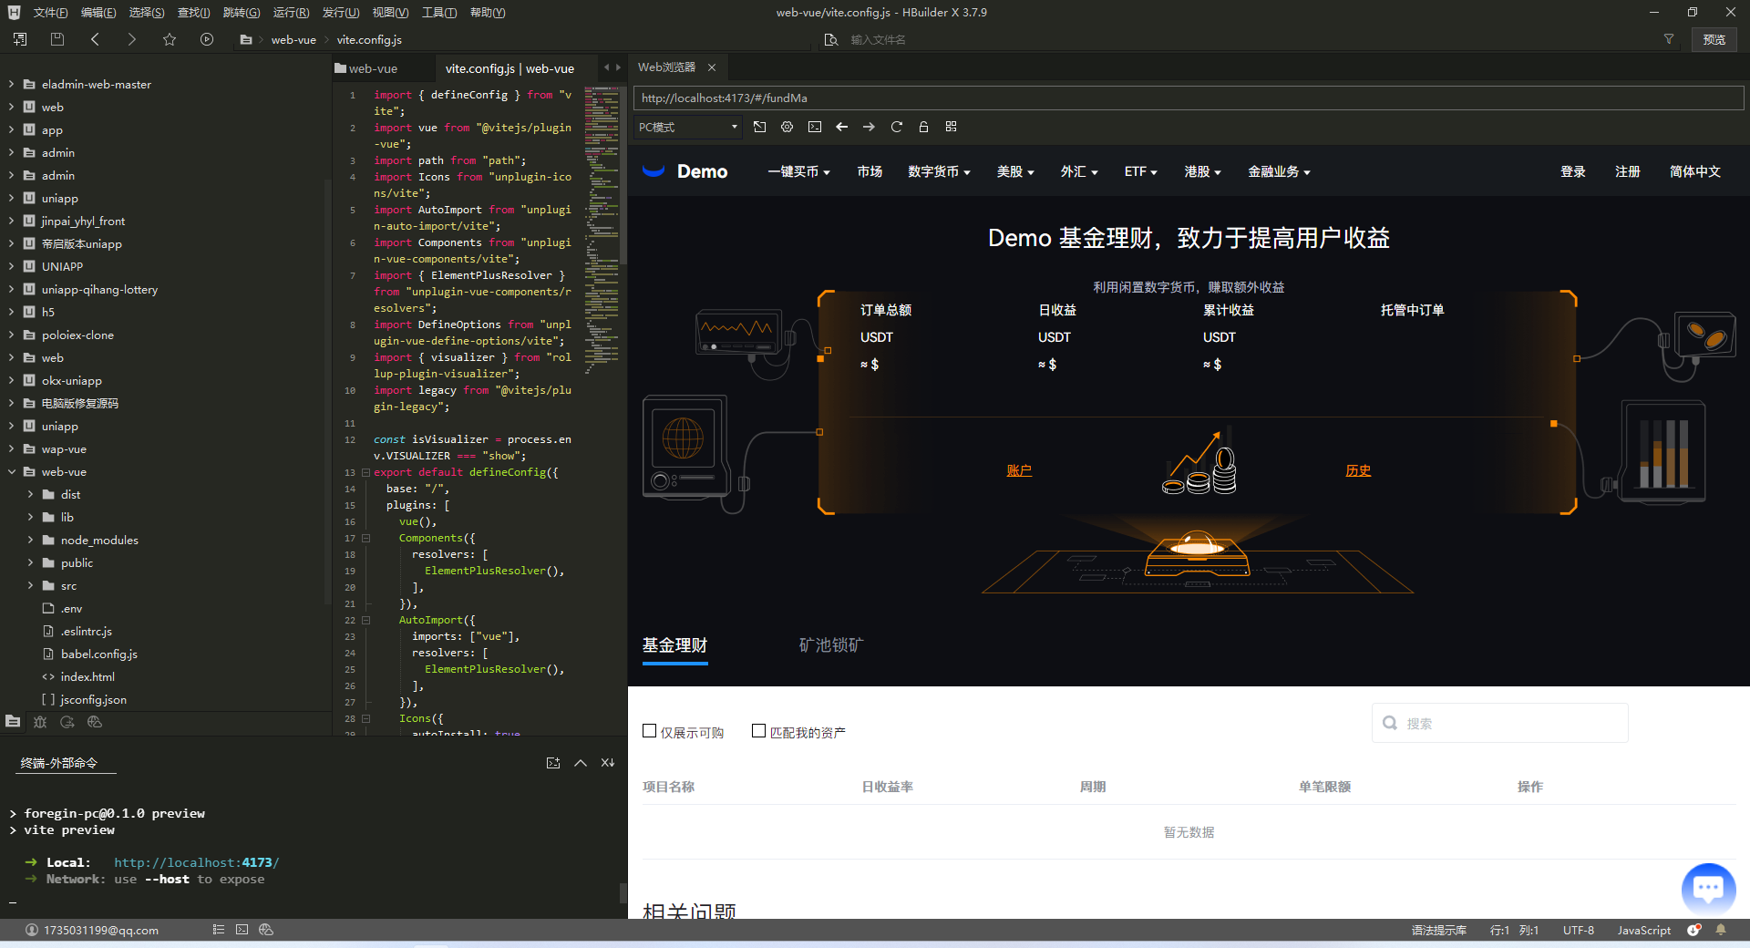Click the 账户 account link
The image size is (1750, 948).
tap(1019, 470)
